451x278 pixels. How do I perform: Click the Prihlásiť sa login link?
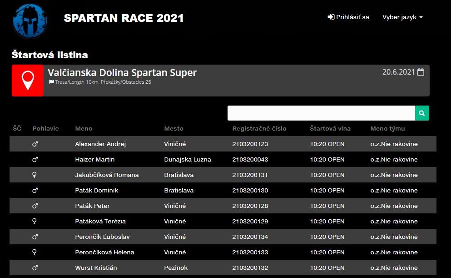click(348, 17)
